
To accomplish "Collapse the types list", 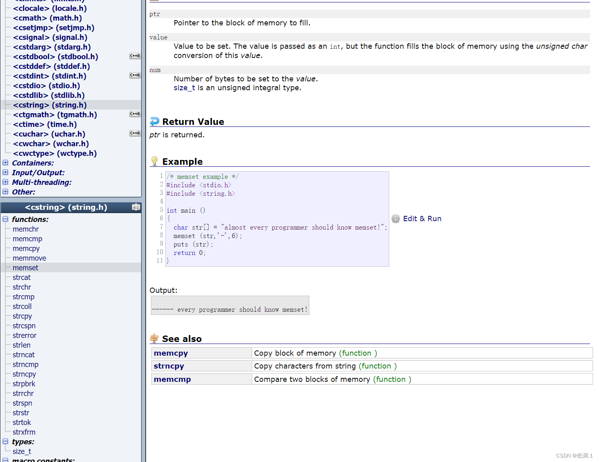I will 5,441.
